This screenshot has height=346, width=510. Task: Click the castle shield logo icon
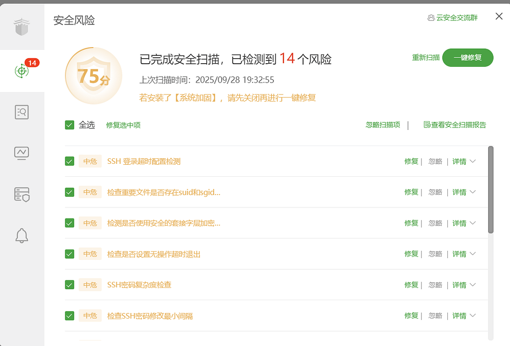pos(22,27)
